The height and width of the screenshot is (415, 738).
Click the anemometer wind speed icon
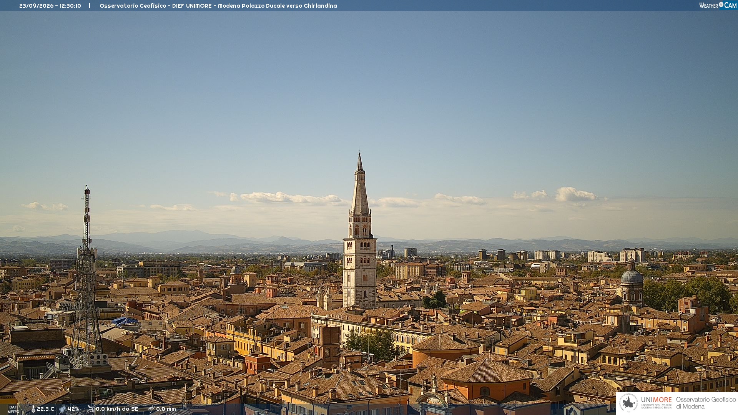pyautogui.click(x=91, y=409)
